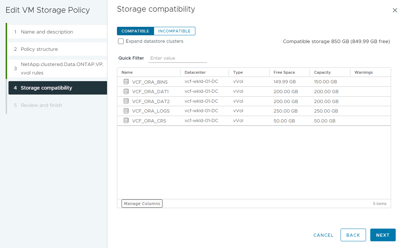Click datastore icon next to VCF_ORA_DAT2
Viewport: 401px width, 248px height.
(126, 101)
